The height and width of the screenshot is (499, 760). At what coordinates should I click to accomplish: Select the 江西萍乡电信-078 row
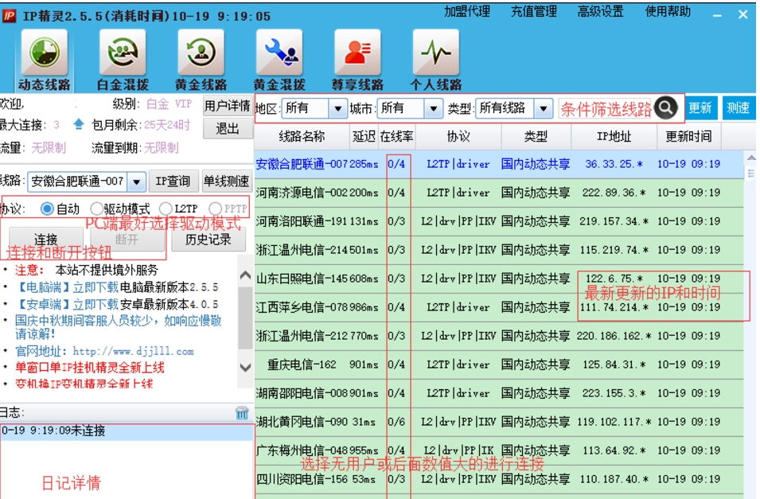[x=499, y=307]
